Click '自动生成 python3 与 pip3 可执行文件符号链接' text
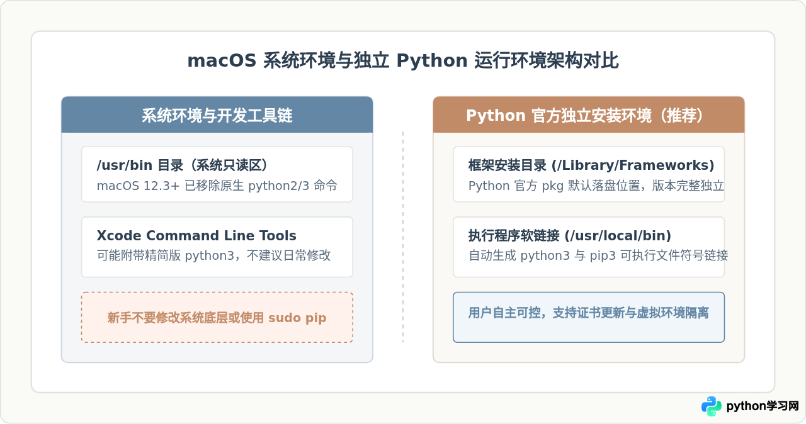The height and width of the screenshot is (424, 806). coord(598,255)
